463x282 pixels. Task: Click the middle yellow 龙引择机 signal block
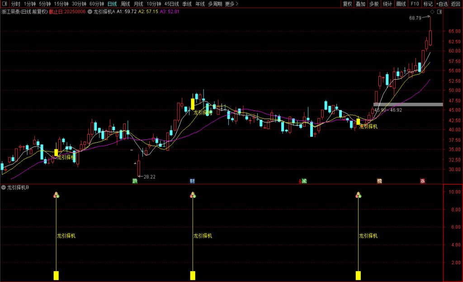193,275
